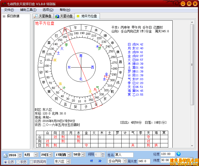This screenshot has width=199, height=166.
Task: Open the 文件(F) menu
Action: pyautogui.click(x=9, y=10)
